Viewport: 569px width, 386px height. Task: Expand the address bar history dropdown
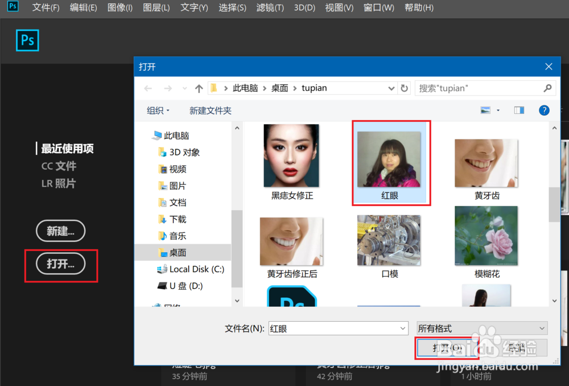[x=391, y=88]
